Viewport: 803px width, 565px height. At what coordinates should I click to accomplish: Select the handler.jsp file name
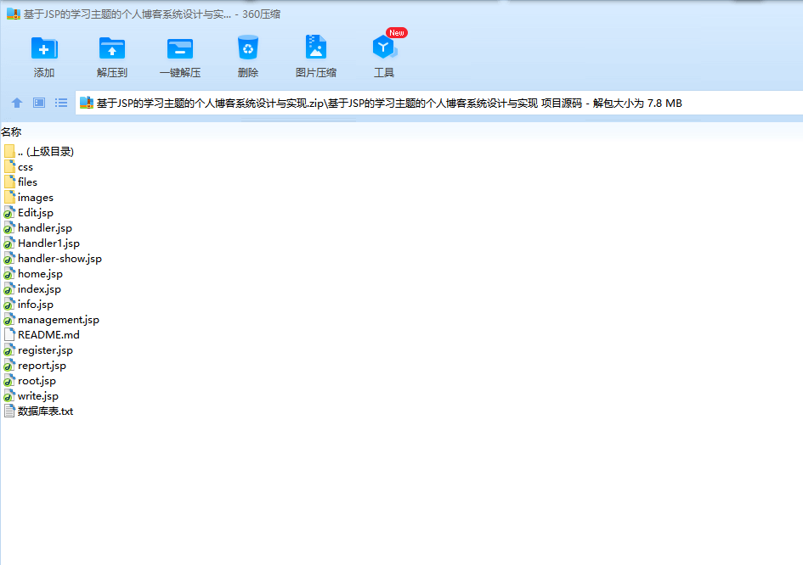(x=44, y=228)
